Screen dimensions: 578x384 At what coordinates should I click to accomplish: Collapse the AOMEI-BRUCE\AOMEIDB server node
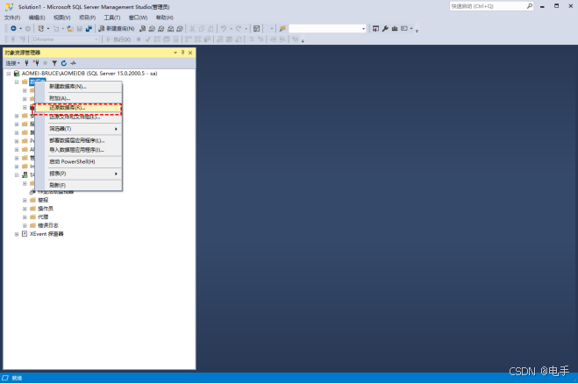point(8,74)
